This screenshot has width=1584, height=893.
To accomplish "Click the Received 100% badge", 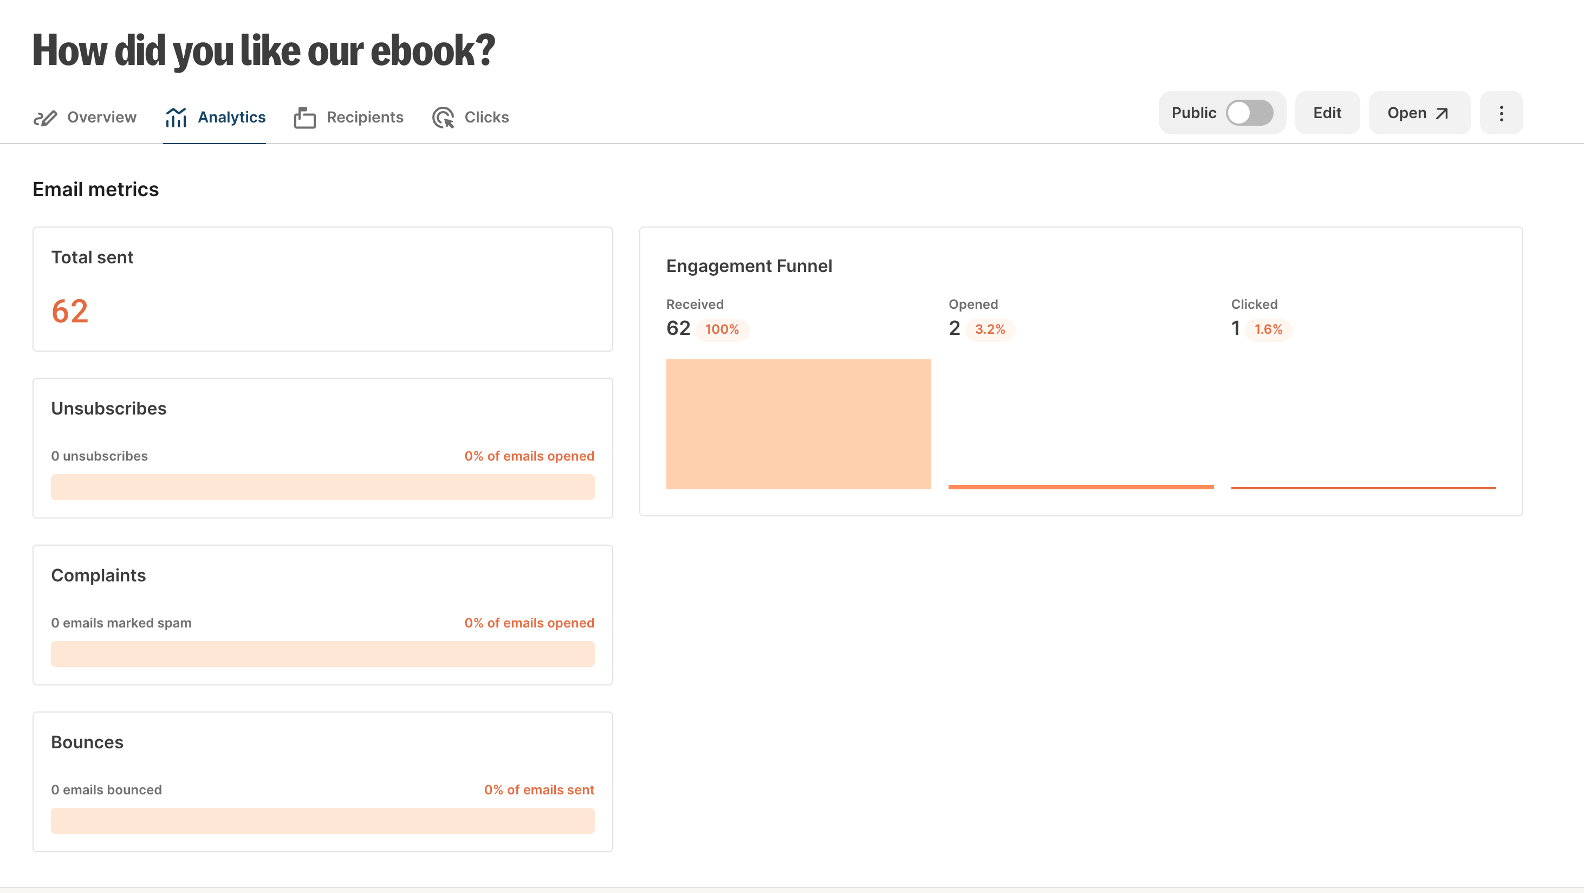I will click(x=722, y=329).
